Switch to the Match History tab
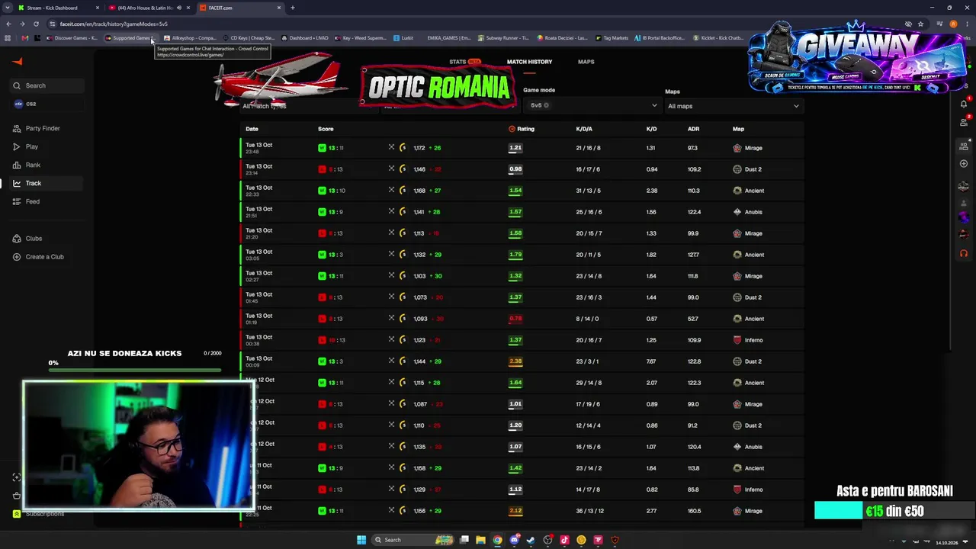Image resolution: width=976 pixels, height=549 pixels. pyautogui.click(x=529, y=62)
